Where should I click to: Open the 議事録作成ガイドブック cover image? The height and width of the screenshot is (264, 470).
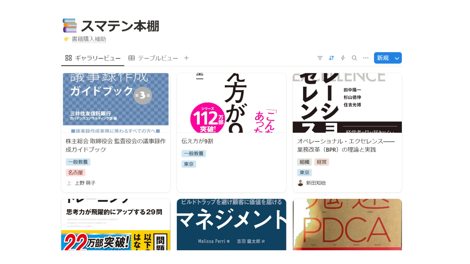click(116, 103)
